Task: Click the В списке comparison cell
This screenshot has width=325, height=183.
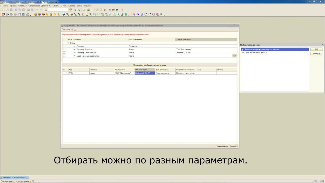Action: click(152, 46)
